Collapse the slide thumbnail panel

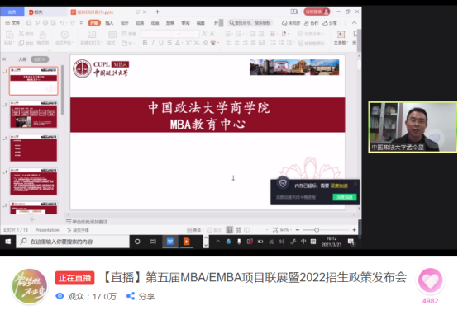(x=4, y=59)
